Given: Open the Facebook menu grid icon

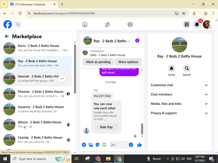Looking at the screenshot, I should click(187, 24).
